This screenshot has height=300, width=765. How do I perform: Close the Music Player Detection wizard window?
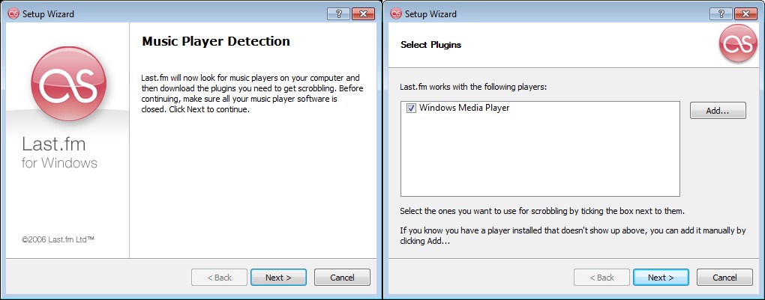tap(363, 13)
